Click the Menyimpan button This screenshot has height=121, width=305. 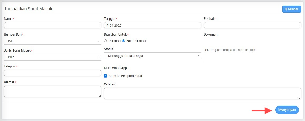287,110
